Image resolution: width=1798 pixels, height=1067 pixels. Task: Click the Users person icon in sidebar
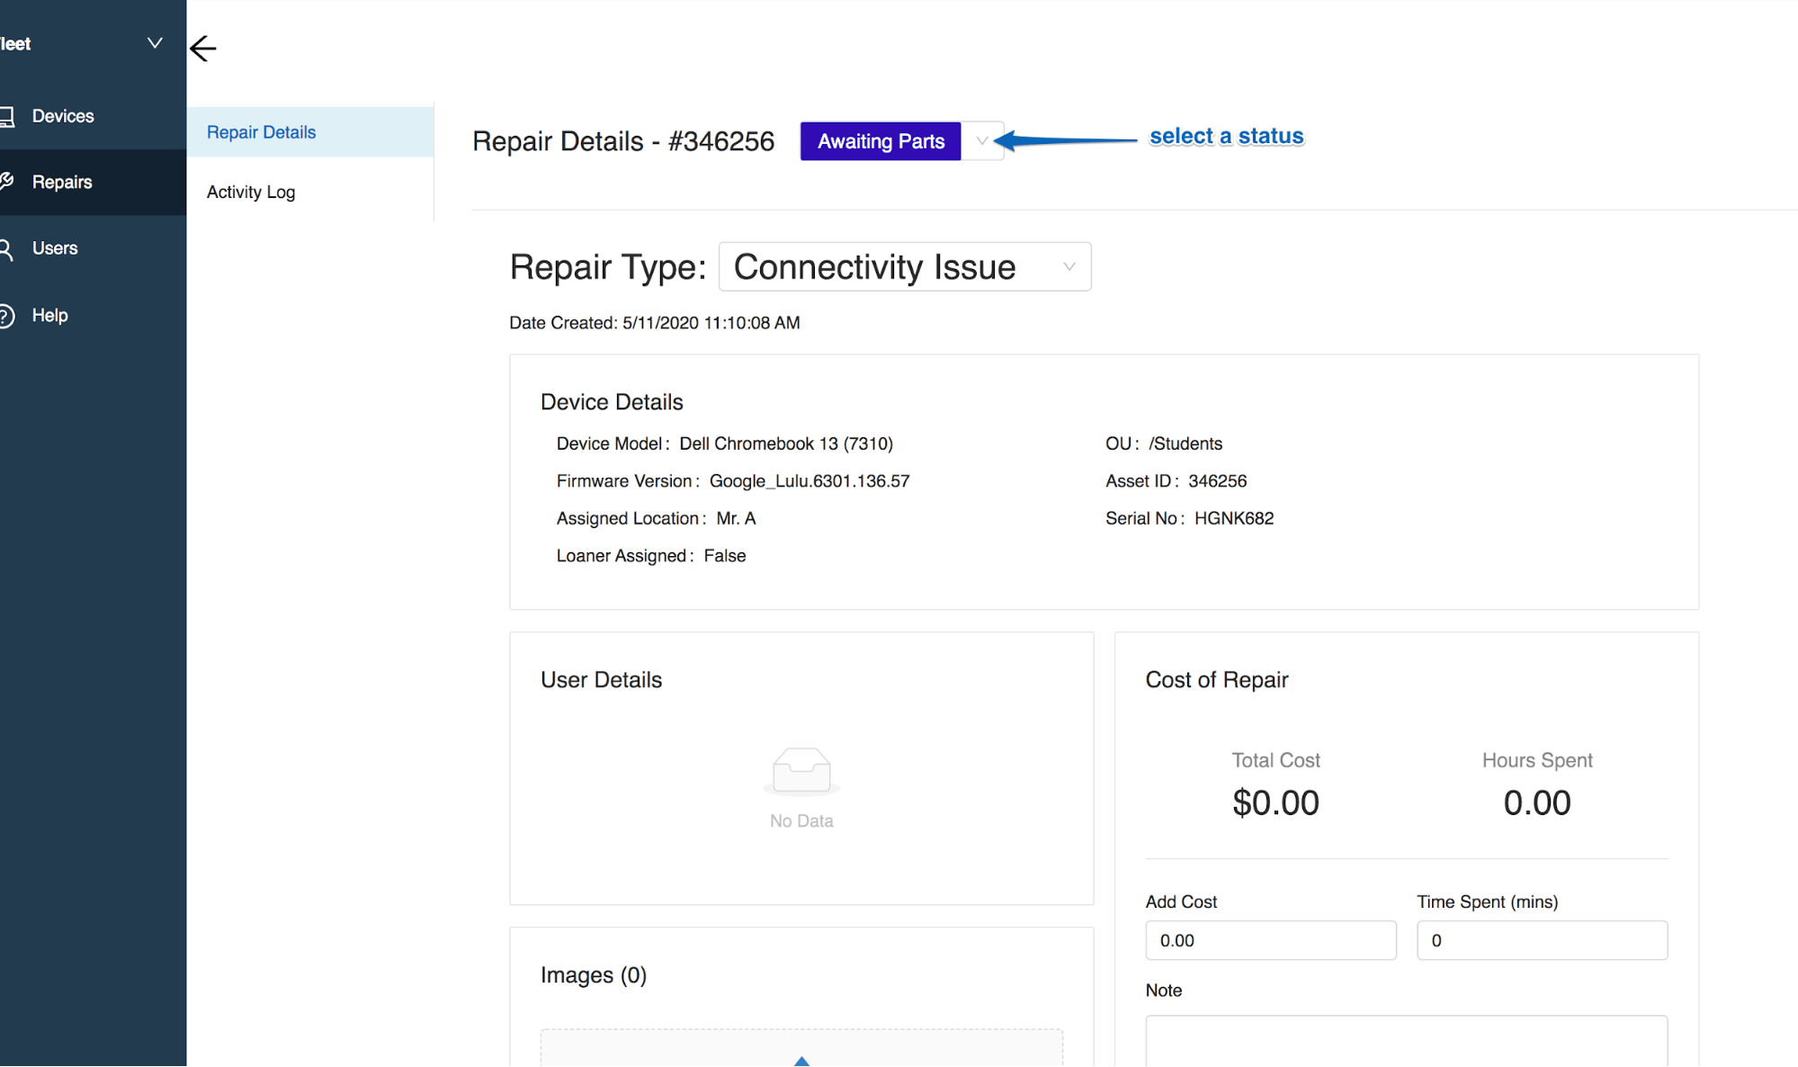click(6, 248)
